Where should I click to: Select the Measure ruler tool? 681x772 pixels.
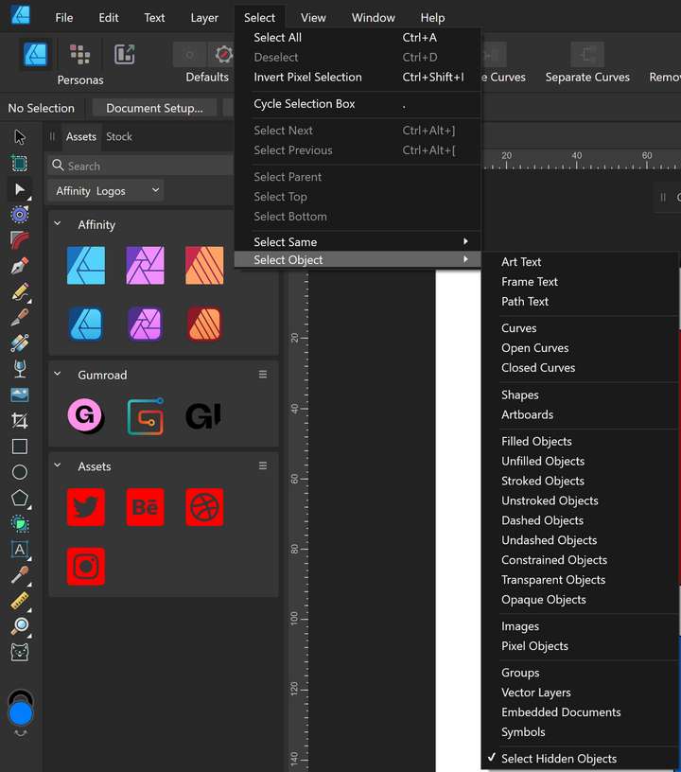[20, 601]
